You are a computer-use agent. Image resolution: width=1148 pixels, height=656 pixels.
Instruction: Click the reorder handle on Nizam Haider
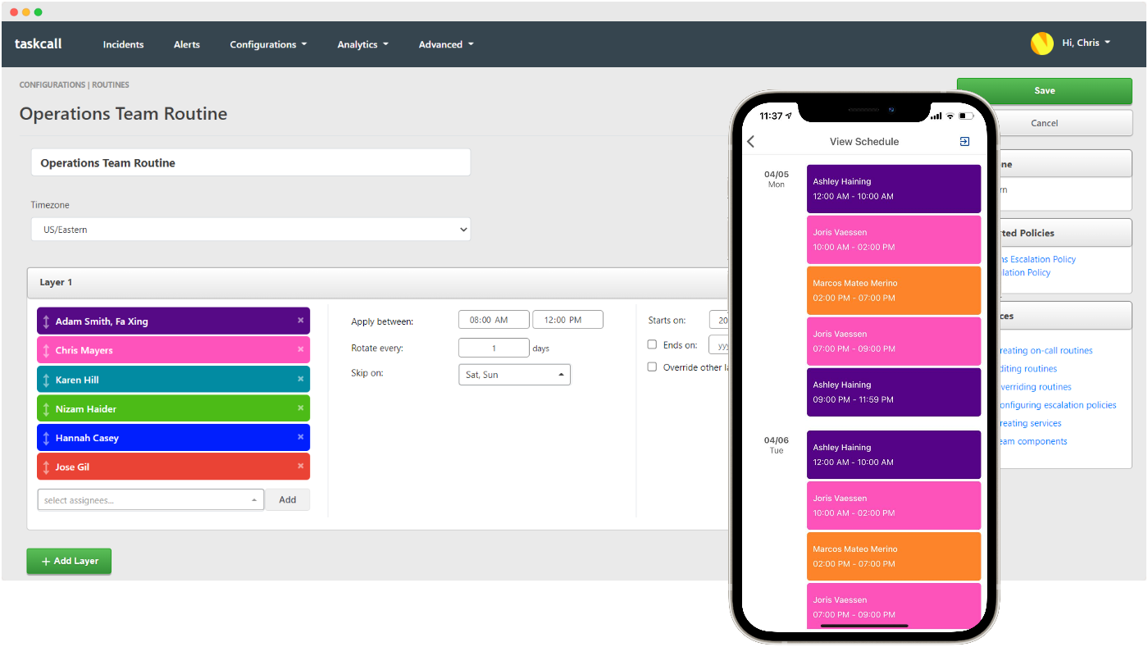46,408
